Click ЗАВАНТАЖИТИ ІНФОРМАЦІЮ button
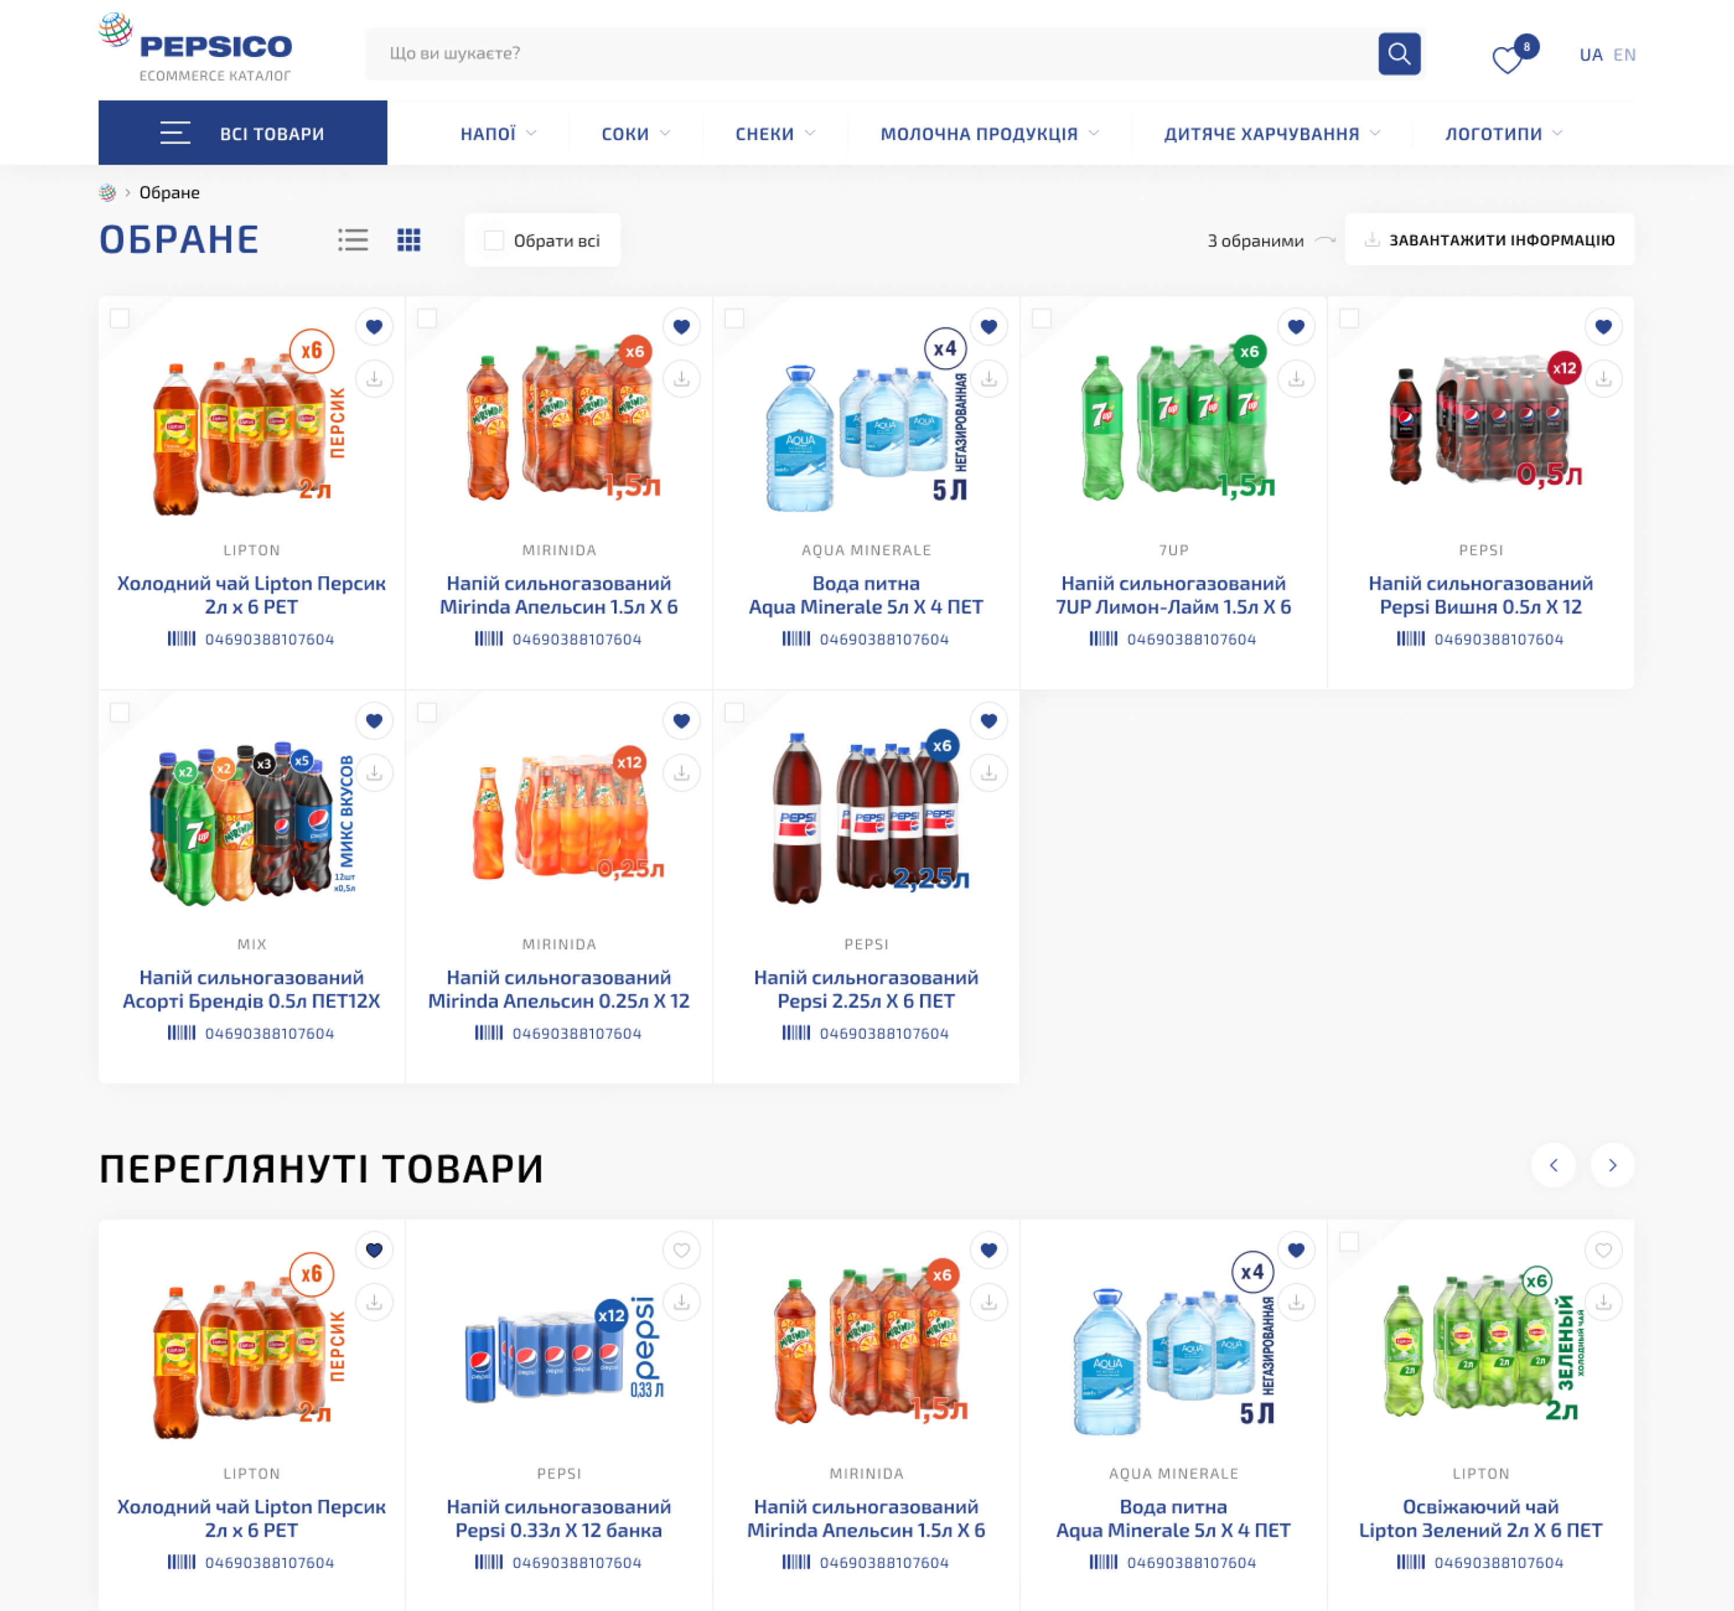This screenshot has height=1611, width=1734. click(x=1489, y=240)
